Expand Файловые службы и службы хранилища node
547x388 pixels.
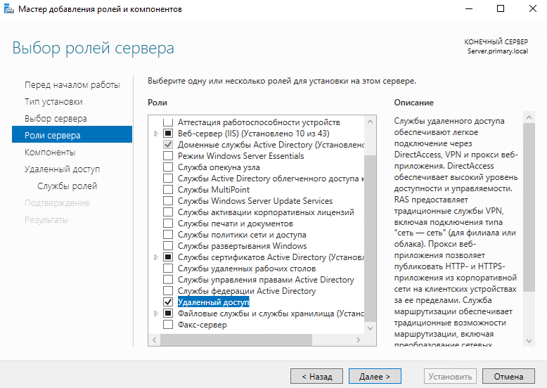pos(156,313)
